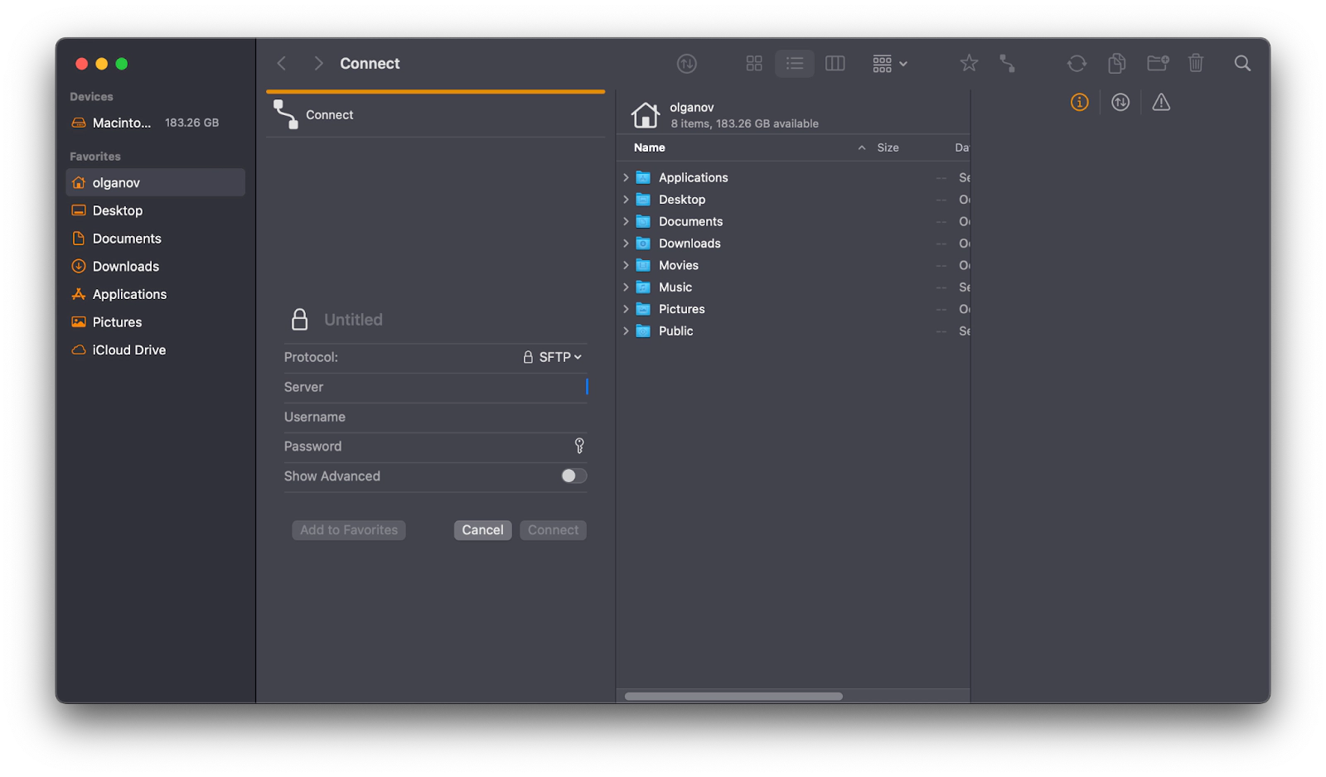Expand the Public folder row
The width and height of the screenshot is (1326, 777).
click(x=626, y=331)
